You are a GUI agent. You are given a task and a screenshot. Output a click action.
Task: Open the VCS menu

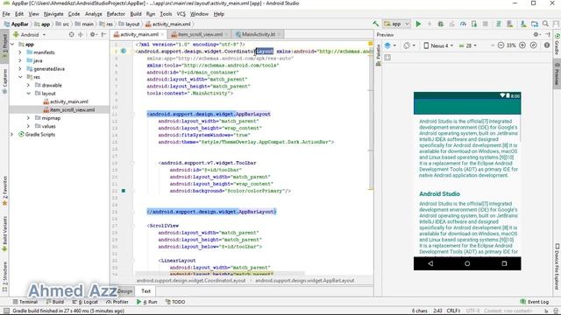181,14
